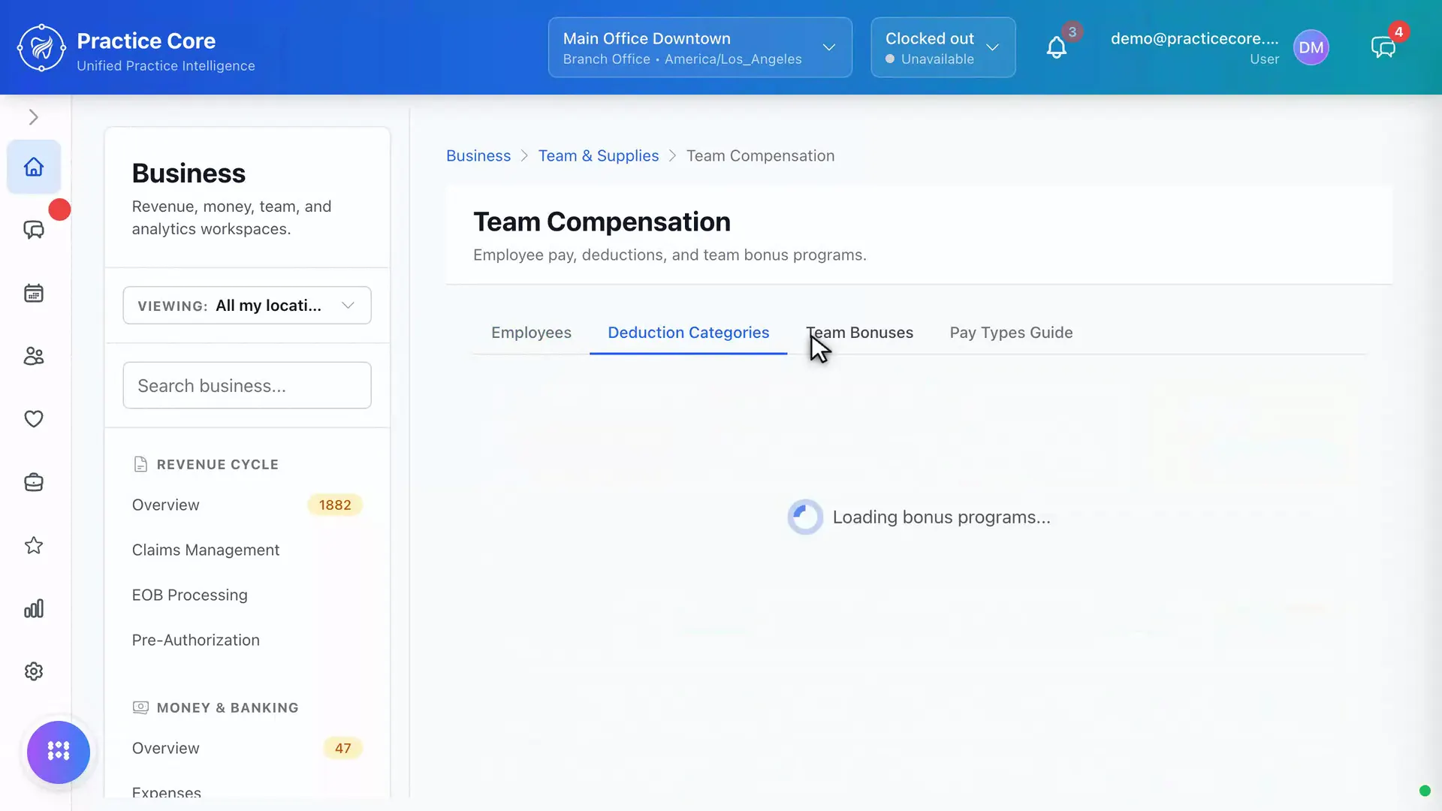This screenshot has width=1442, height=811.
Task: Click the Practice Core logo icon
Action: pyautogui.click(x=41, y=48)
